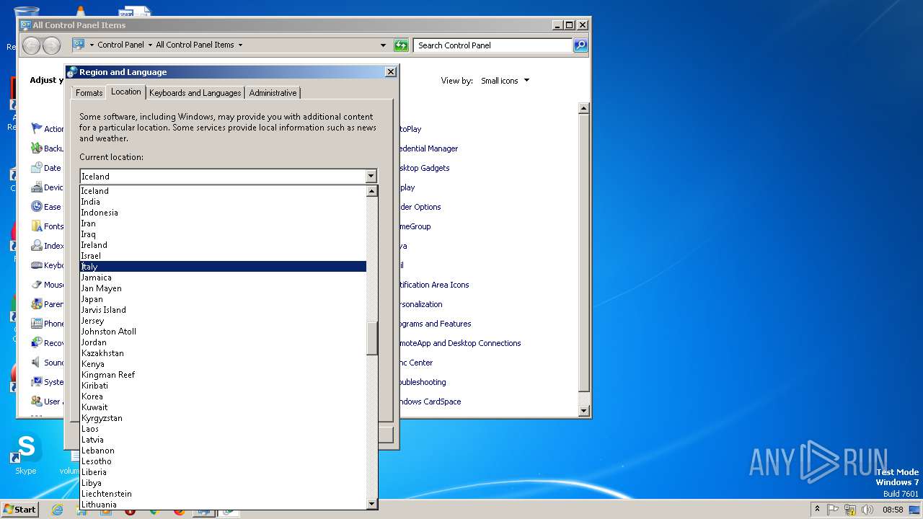This screenshot has height=519, width=923.
Task: Click Control Panel window scroll down arrow
Action: (584, 411)
